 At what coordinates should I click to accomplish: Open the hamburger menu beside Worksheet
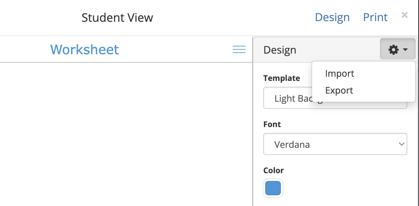(x=239, y=49)
